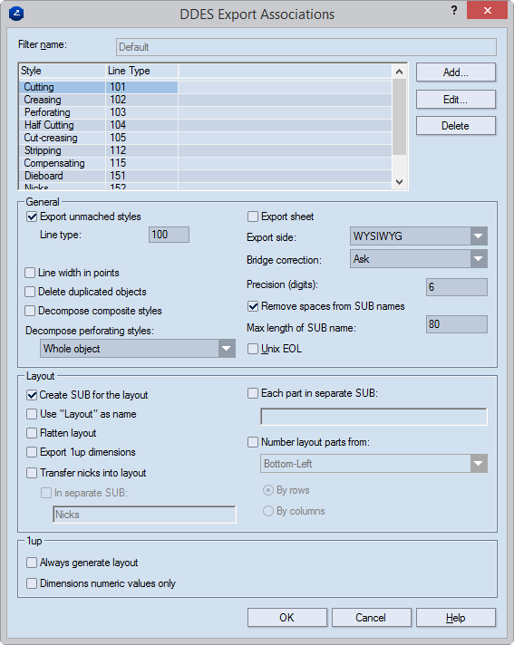Click the Style column header
Viewport: 514px width, 645px height.
(62, 71)
